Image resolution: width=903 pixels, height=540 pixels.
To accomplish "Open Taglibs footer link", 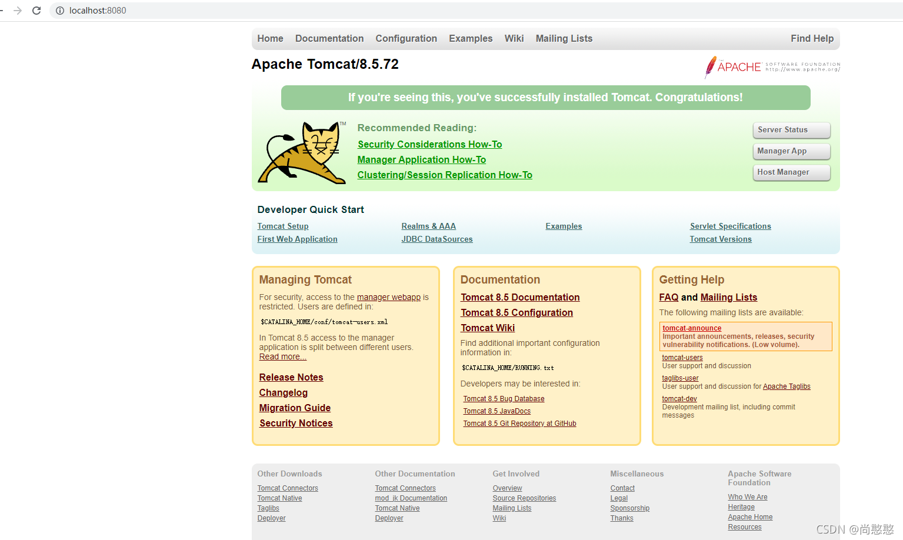I will pos(268,508).
